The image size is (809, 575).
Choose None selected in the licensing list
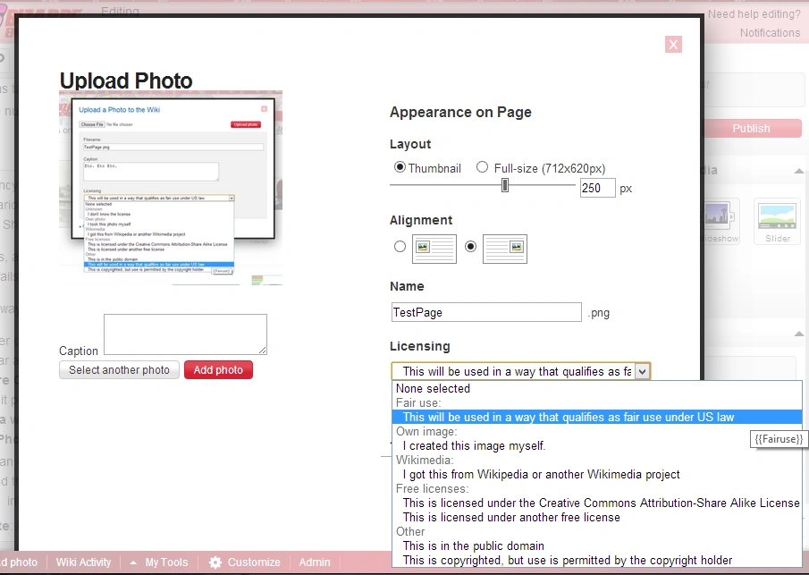[x=597, y=389]
